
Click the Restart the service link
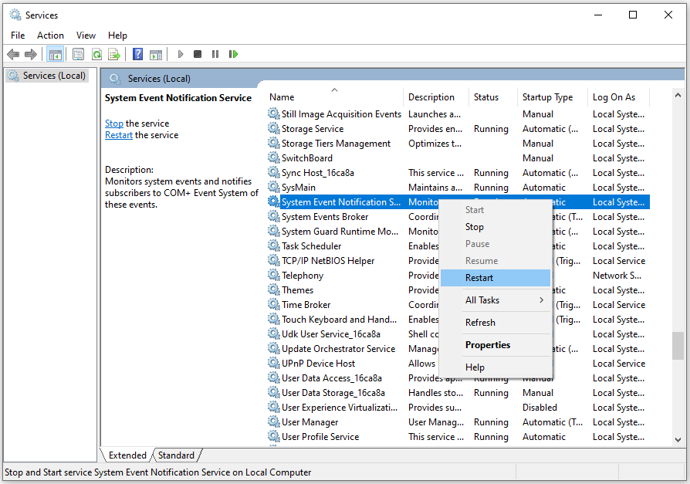point(119,135)
